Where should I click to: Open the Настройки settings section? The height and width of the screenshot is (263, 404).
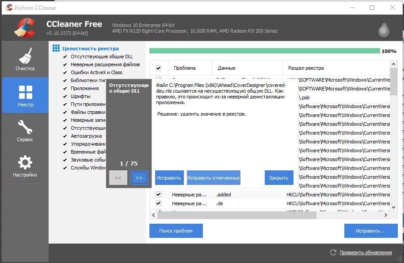[25, 166]
